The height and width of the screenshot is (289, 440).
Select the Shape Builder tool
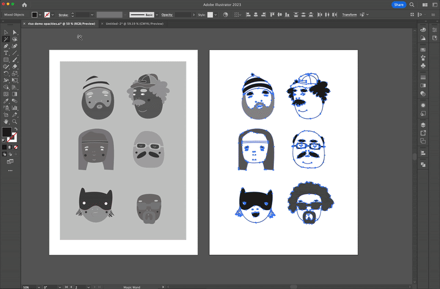click(6, 88)
